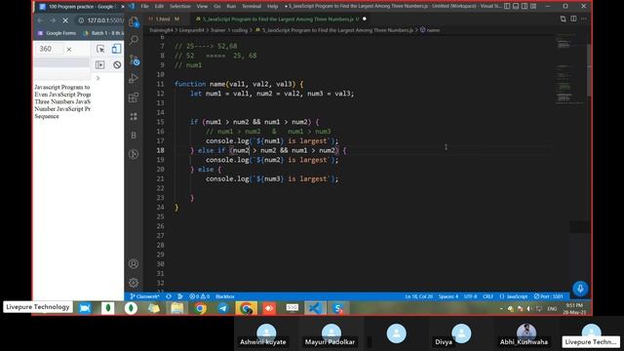
Task: Click the open changes icon beside split editor
Action: (564, 19)
